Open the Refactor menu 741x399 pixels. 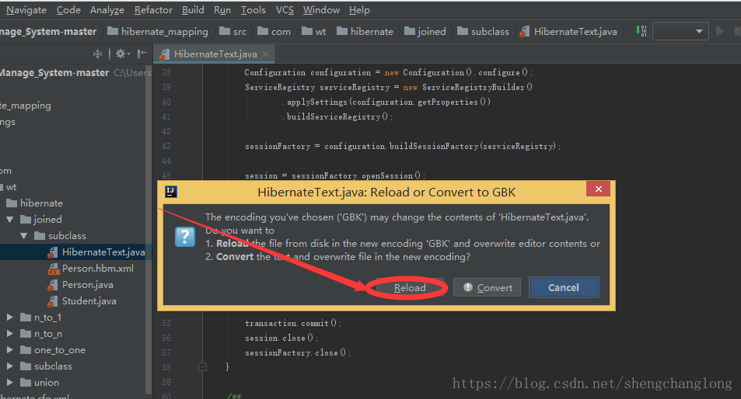tap(153, 10)
